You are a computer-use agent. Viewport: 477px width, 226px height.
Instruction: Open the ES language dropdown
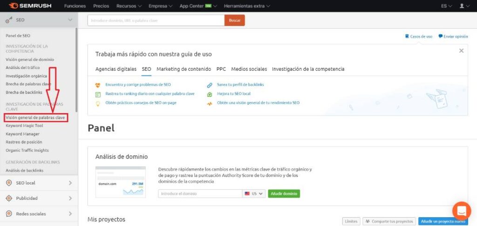(447, 6)
